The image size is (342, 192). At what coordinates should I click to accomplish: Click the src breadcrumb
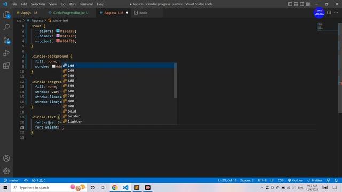tap(19, 20)
